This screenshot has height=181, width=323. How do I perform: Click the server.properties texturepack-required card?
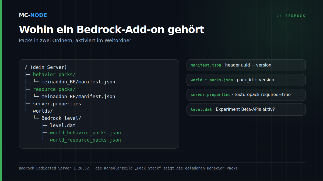click(246, 95)
